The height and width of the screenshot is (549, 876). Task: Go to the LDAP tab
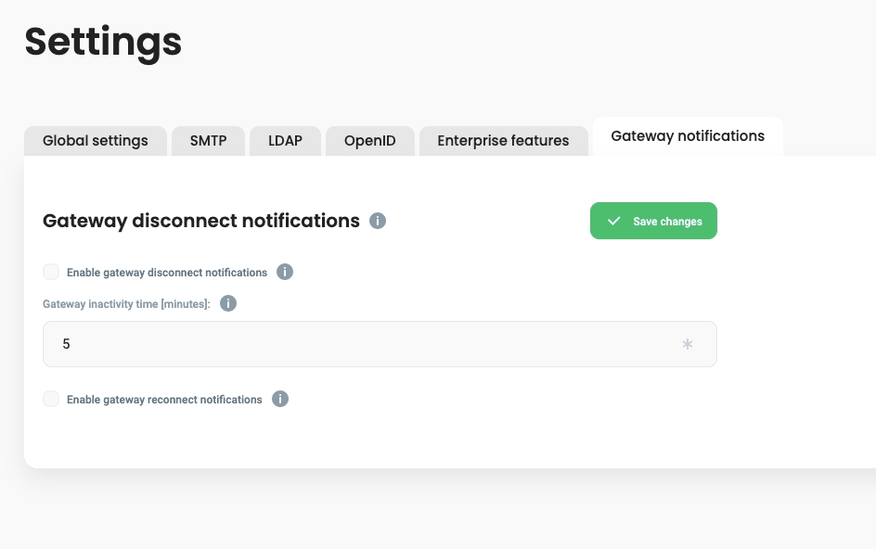pos(286,141)
